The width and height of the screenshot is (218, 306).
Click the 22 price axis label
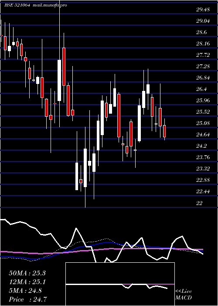199,203
